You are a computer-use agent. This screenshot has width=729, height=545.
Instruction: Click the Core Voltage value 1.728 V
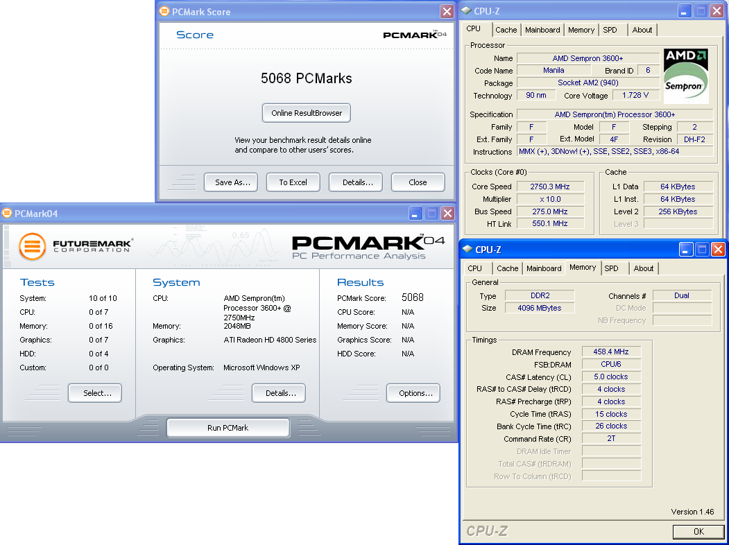635,95
